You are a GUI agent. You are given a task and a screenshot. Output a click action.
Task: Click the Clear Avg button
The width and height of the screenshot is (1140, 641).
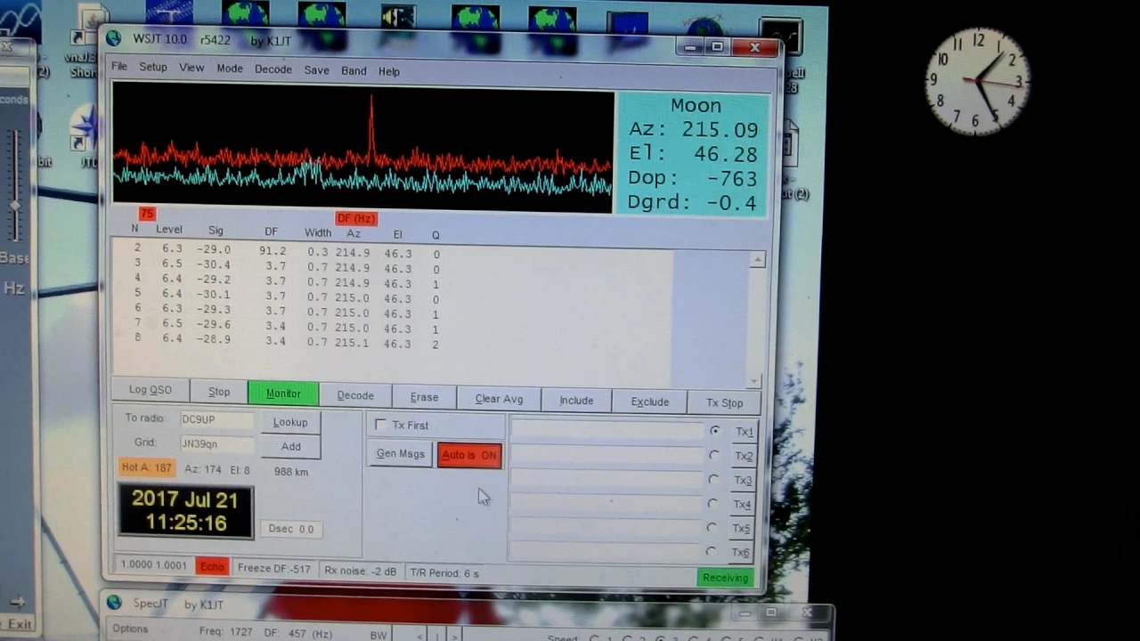click(499, 399)
